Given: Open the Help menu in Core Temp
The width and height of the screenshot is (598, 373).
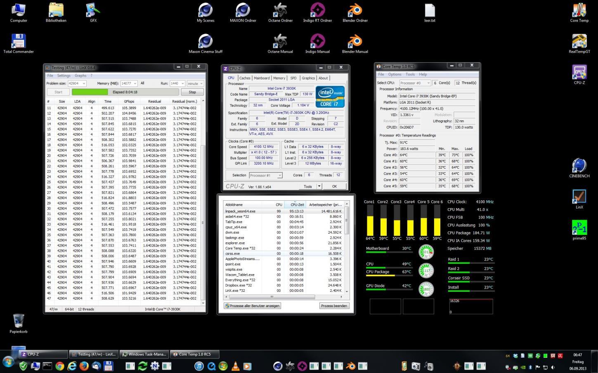Looking at the screenshot, I should 423,74.
